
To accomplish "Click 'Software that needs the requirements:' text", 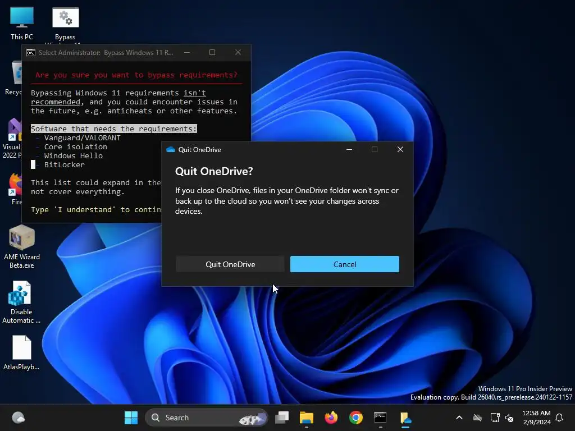I will pyautogui.click(x=113, y=129).
